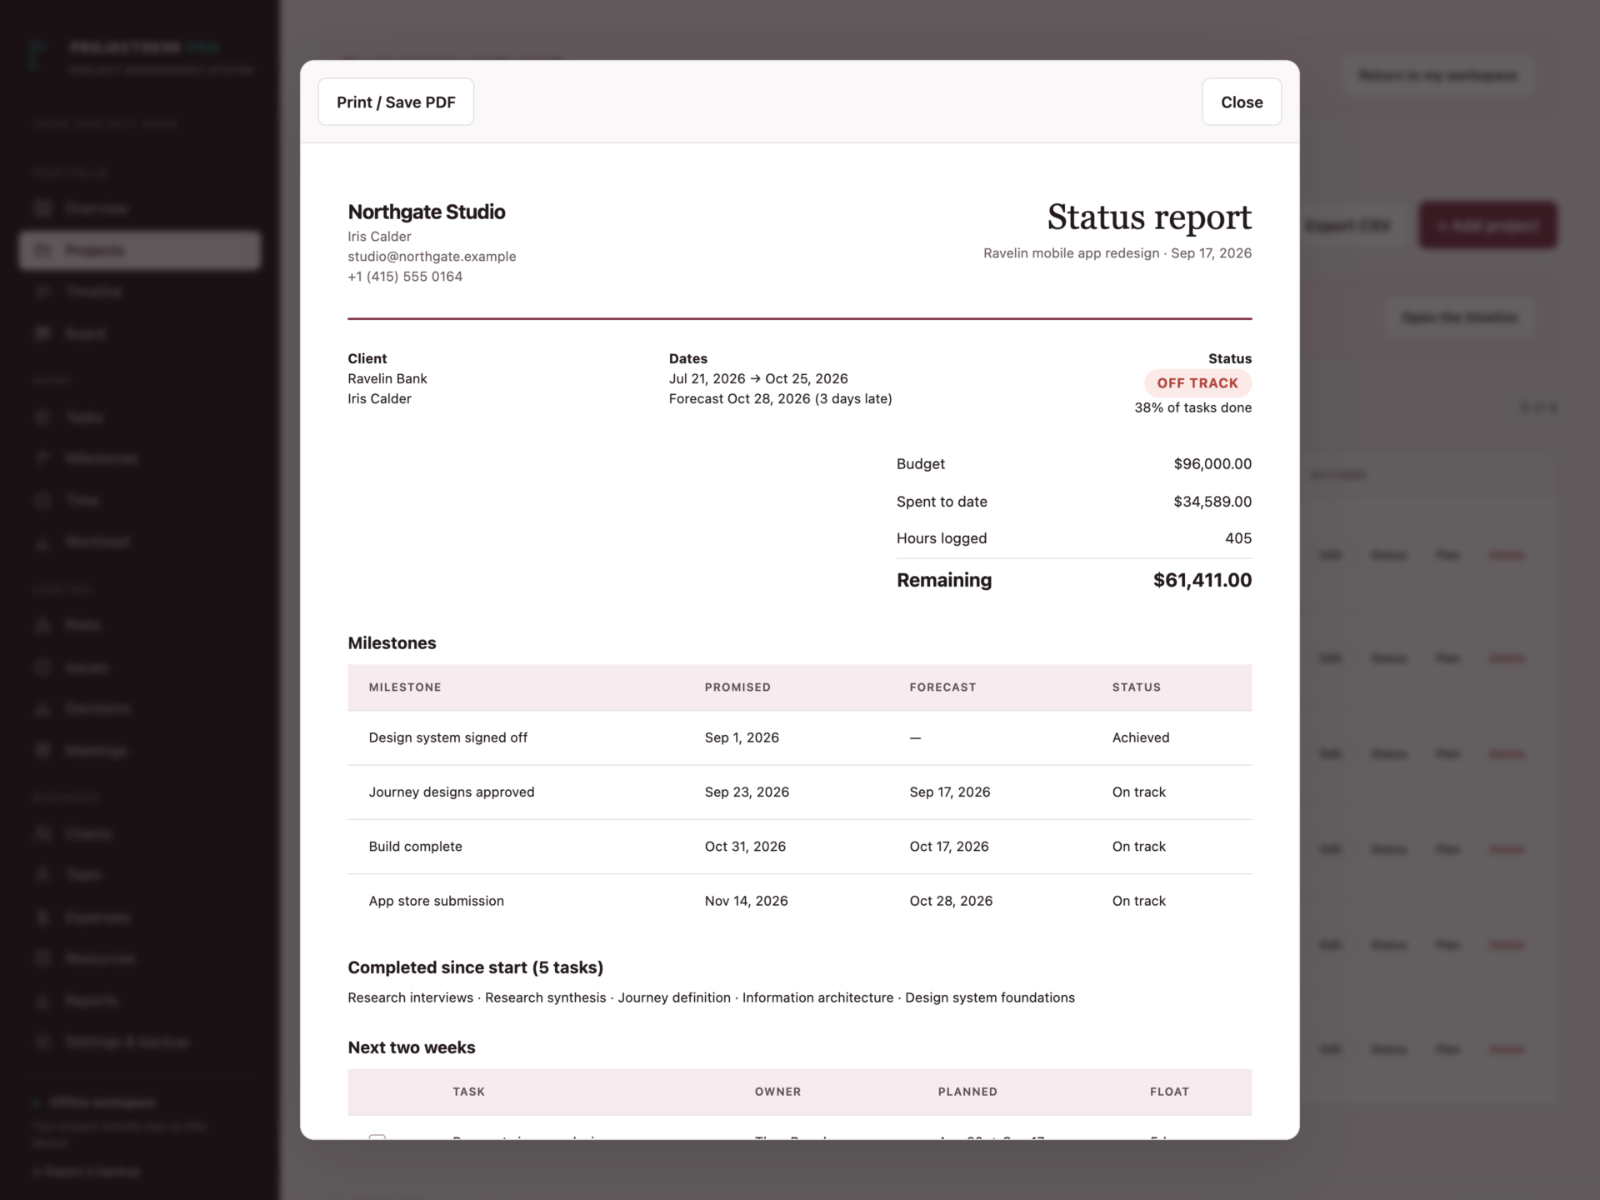Click the Nov 14, 2026 promised date
1600x1200 pixels.
click(746, 901)
